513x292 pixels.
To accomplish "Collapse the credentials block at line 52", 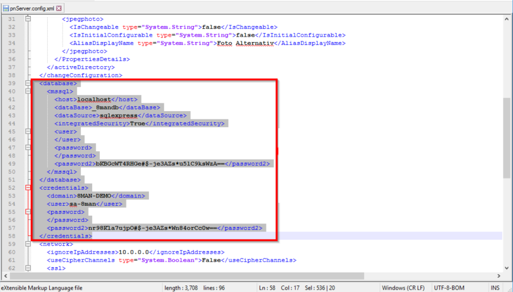I will [27, 187].
